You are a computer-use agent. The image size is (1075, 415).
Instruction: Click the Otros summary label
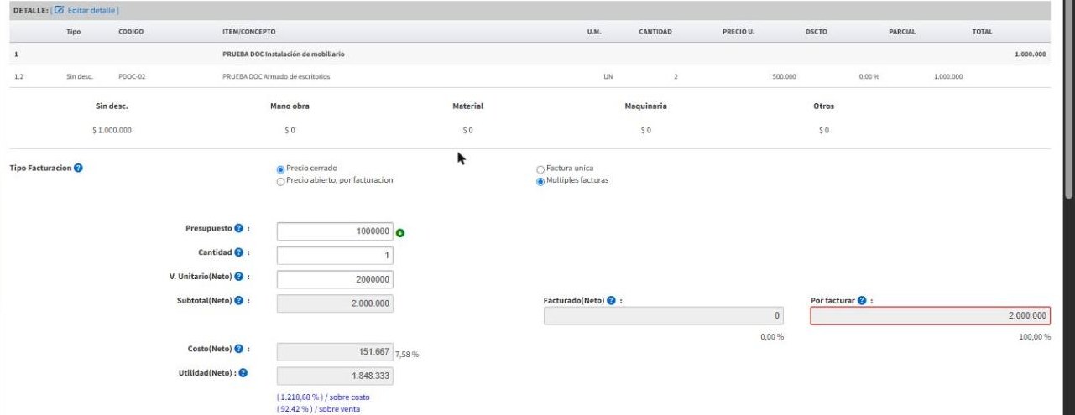(x=823, y=106)
